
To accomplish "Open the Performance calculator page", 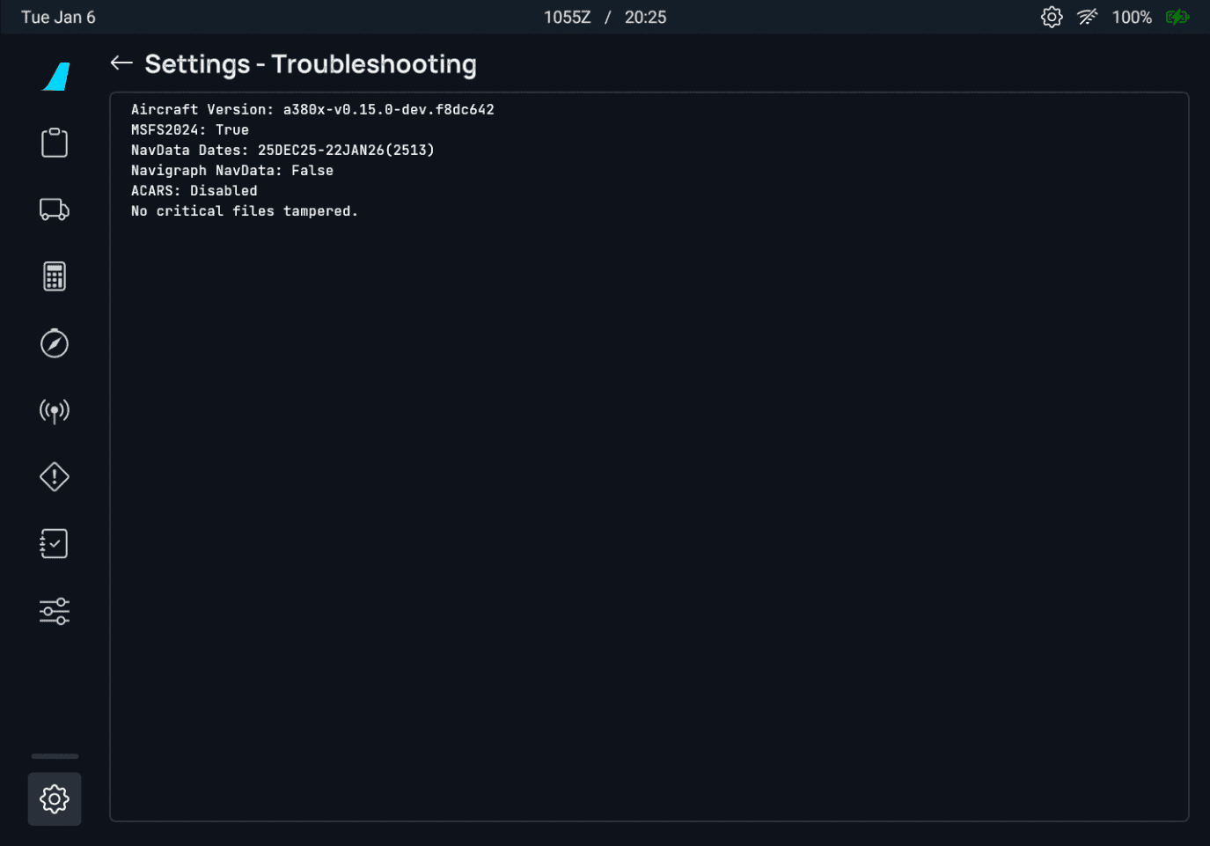I will (55, 276).
